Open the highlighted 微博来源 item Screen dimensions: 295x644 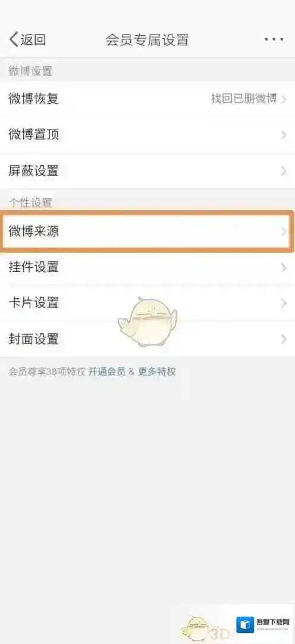pyautogui.click(x=147, y=231)
